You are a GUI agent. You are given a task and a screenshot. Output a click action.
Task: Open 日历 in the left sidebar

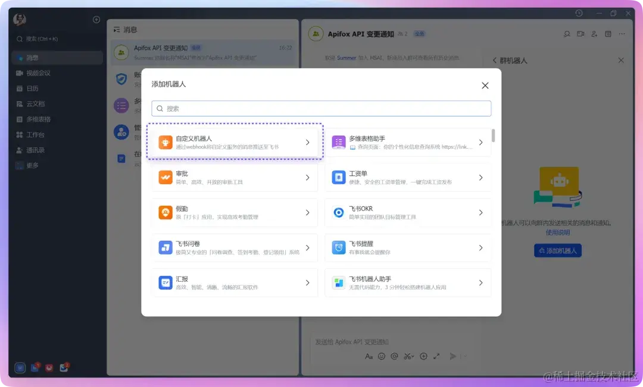57,89
